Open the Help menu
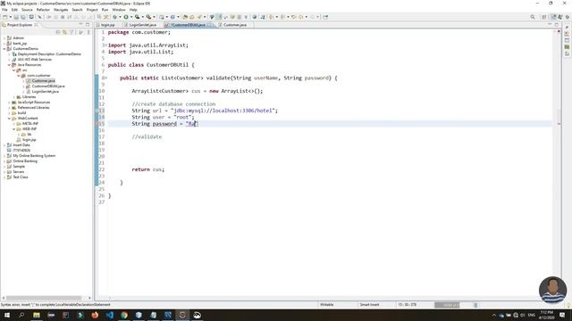The width and height of the screenshot is (572, 321). coord(133,10)
